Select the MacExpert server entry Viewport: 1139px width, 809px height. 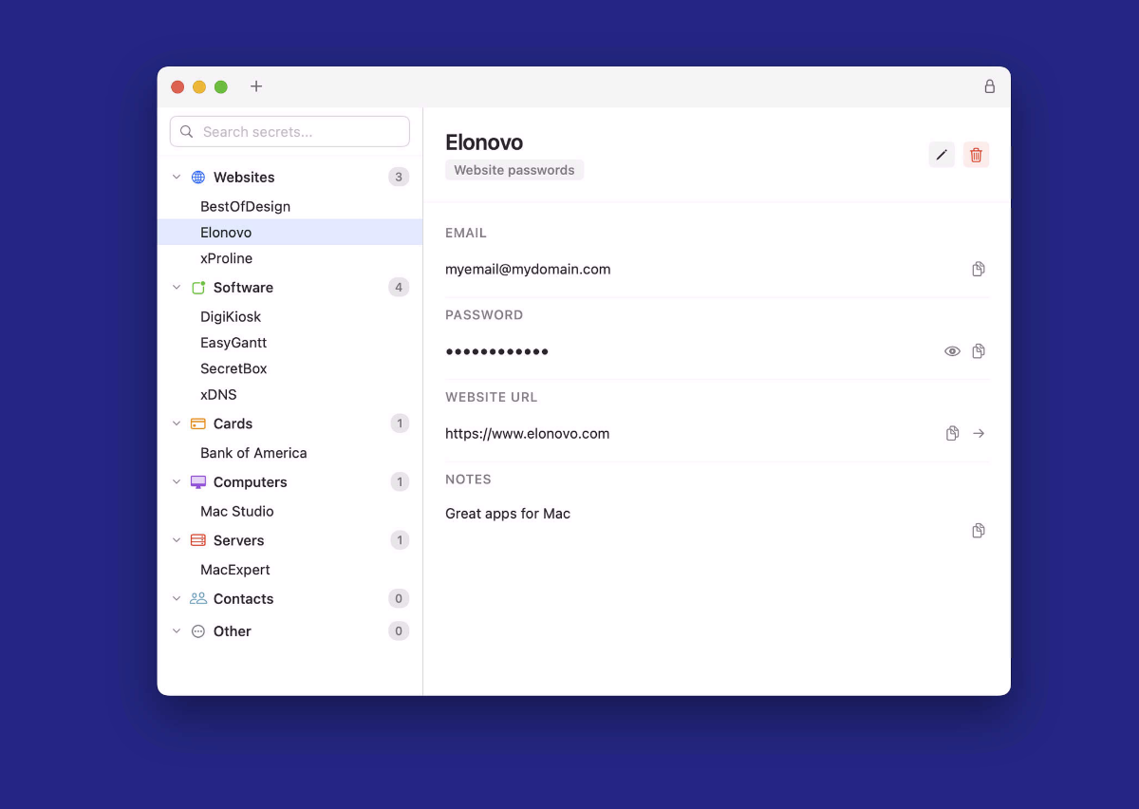[289, 570]
